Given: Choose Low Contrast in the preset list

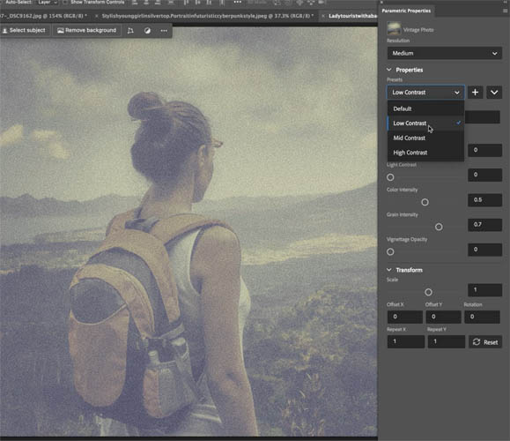Looking at the screenshot, I should [x=425, y=123].
